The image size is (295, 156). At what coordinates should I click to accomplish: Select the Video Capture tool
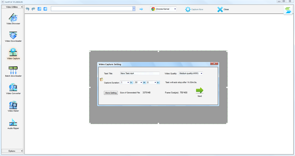coord(13,54)
